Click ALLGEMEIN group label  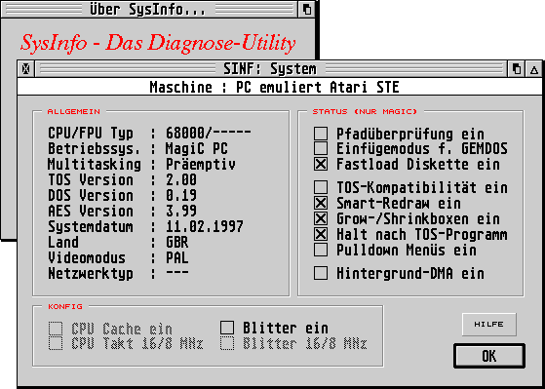pos(74,111)
